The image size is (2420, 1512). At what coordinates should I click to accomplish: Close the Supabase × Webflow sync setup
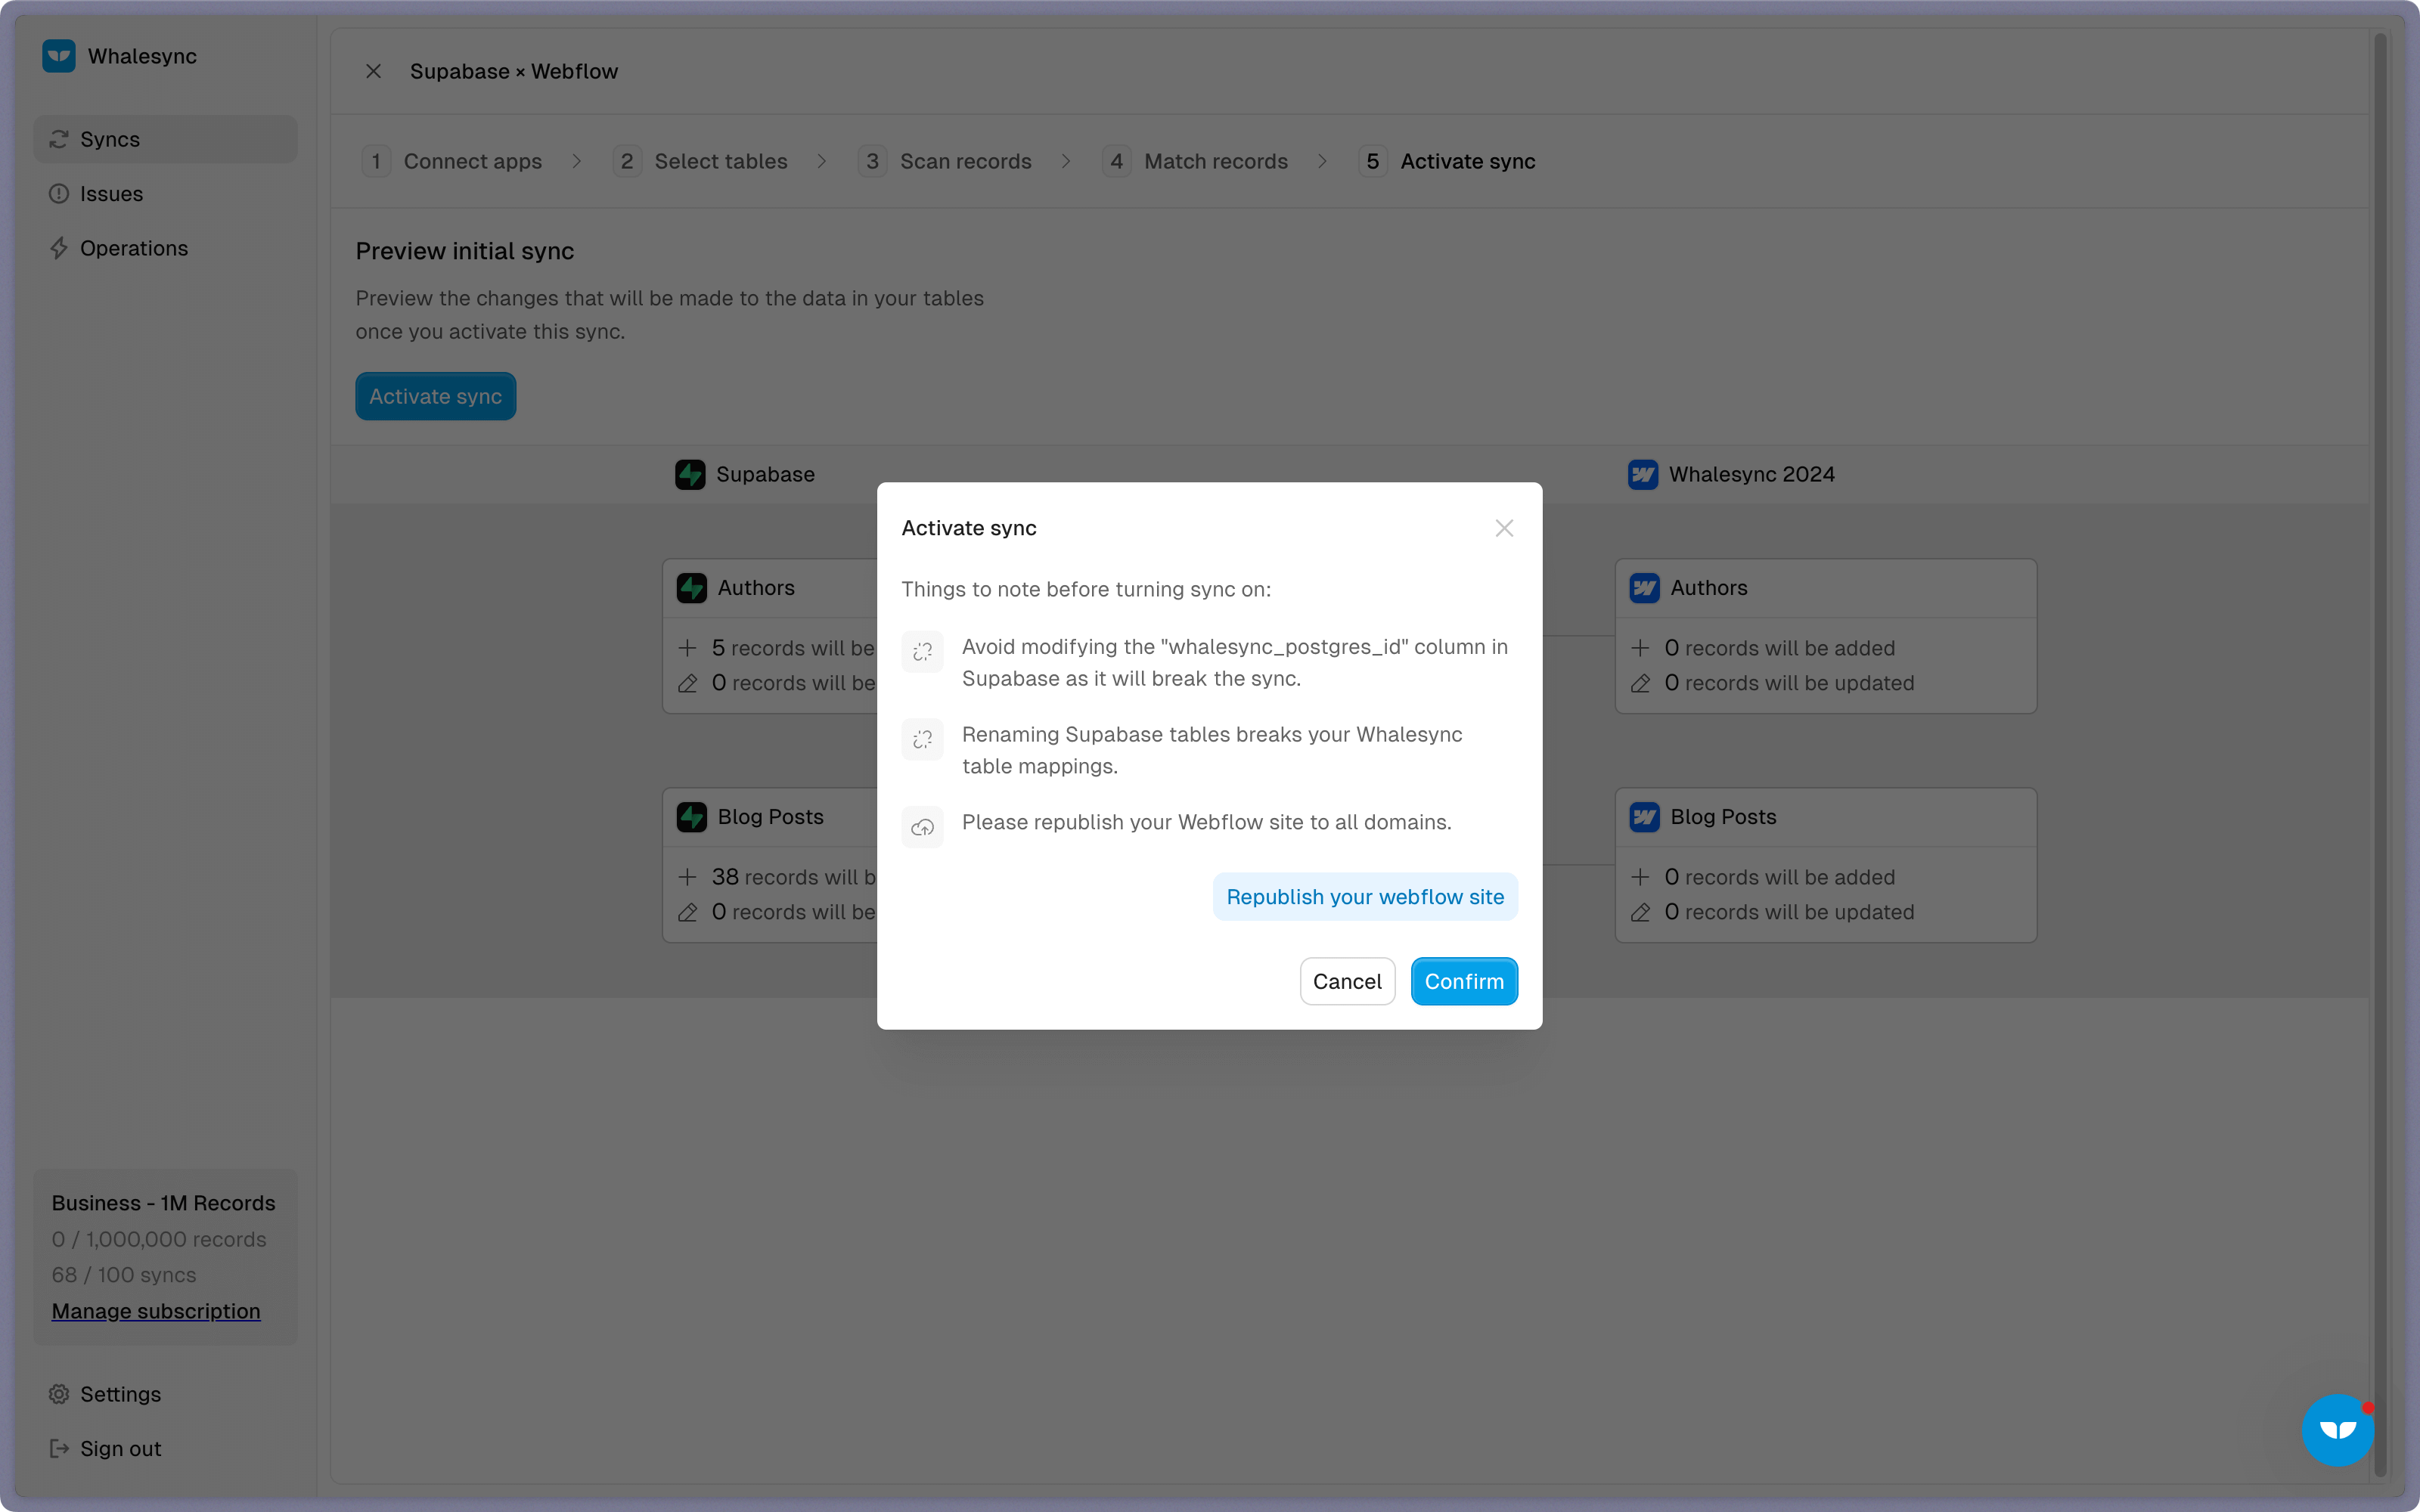[373, 71]
